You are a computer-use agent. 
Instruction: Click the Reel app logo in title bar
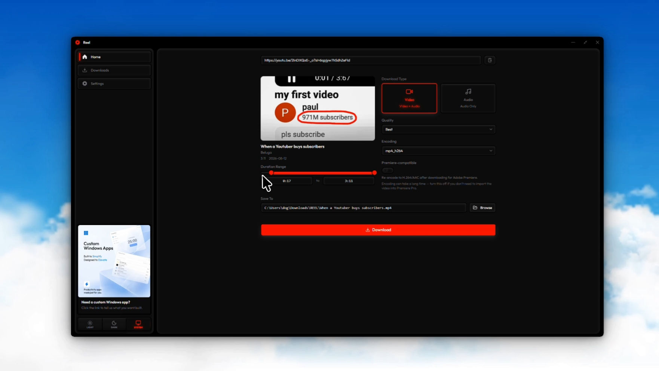click(78, 42)
